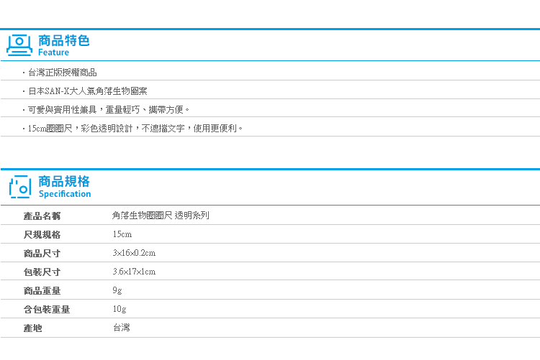Click the 包裝尺寸 row label

[42, 272]
